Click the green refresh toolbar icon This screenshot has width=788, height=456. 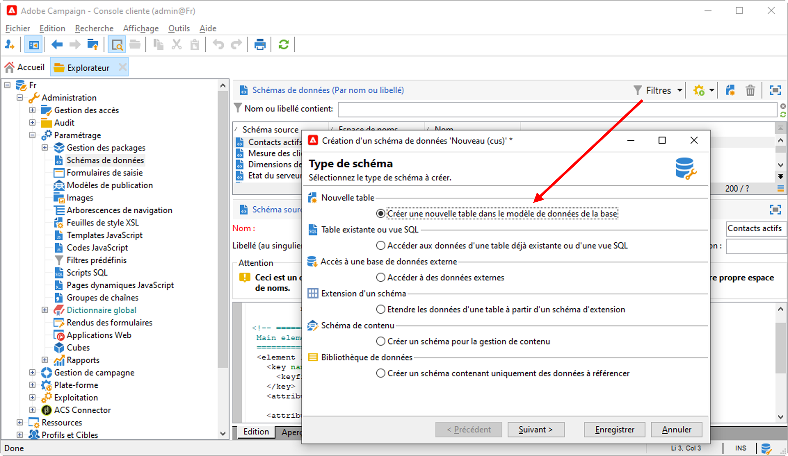pyautogui.click(x=284, y=45)
